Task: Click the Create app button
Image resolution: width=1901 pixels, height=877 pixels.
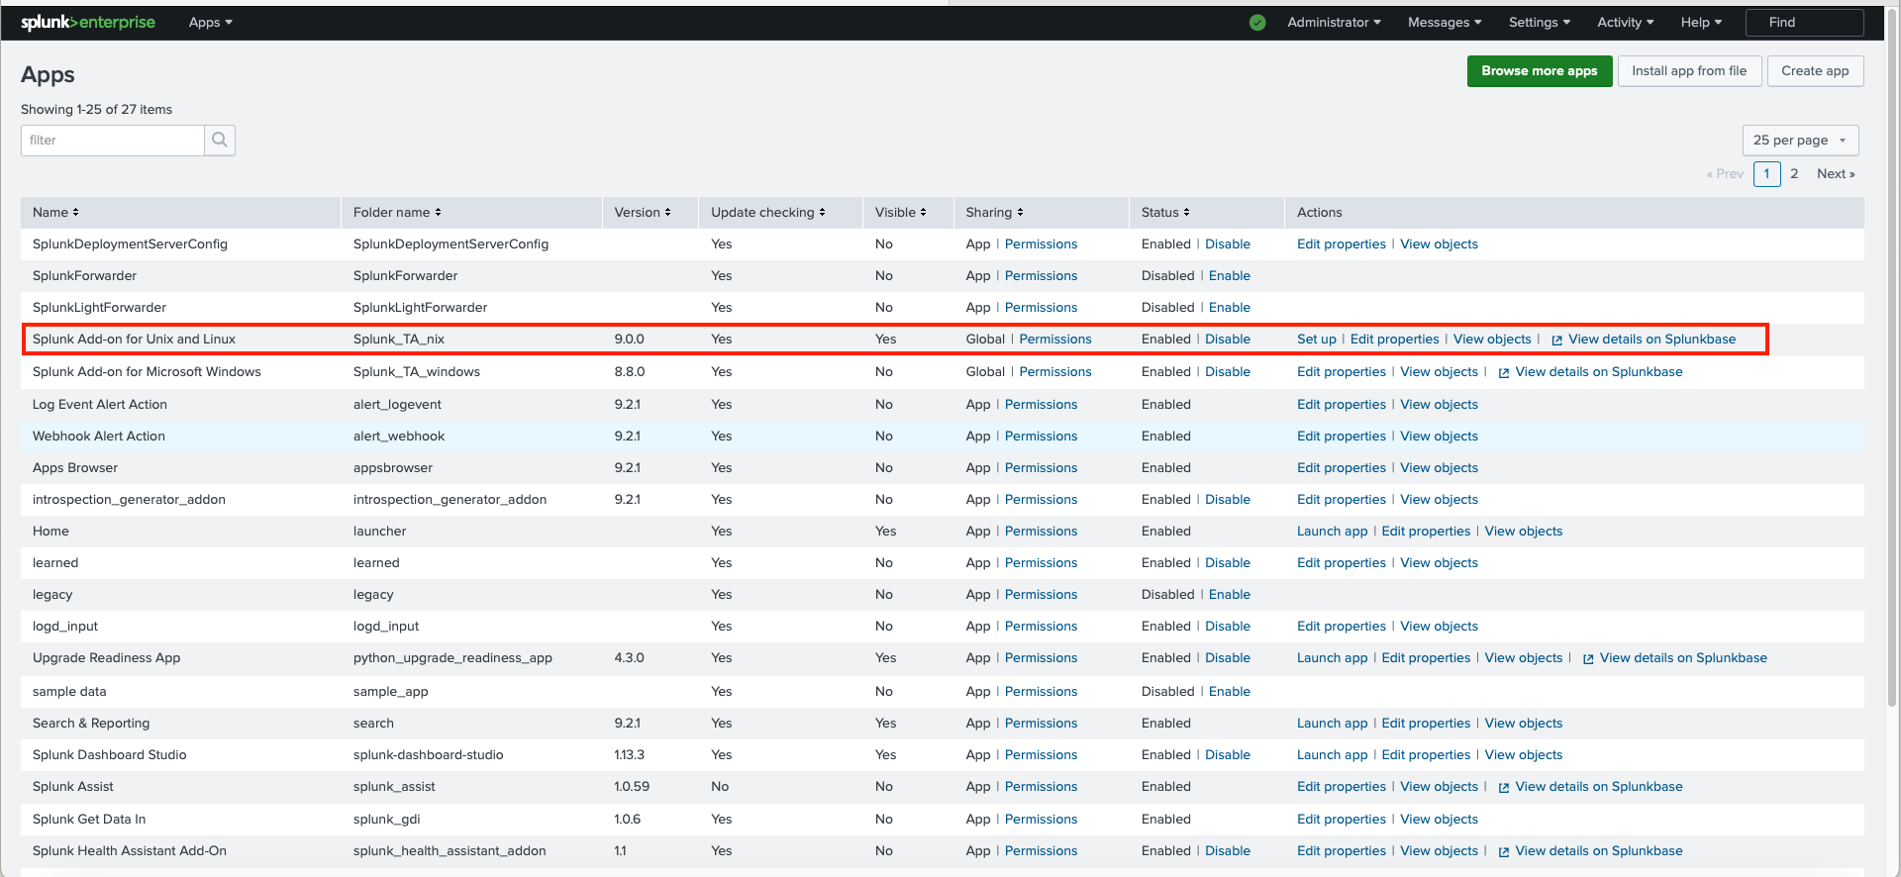Action: (x=1815, y=70)
